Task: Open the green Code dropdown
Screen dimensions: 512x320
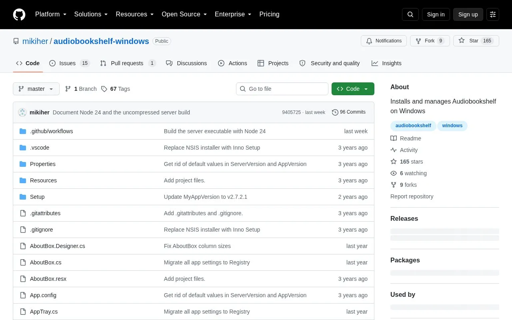Action: click(353, 89)
